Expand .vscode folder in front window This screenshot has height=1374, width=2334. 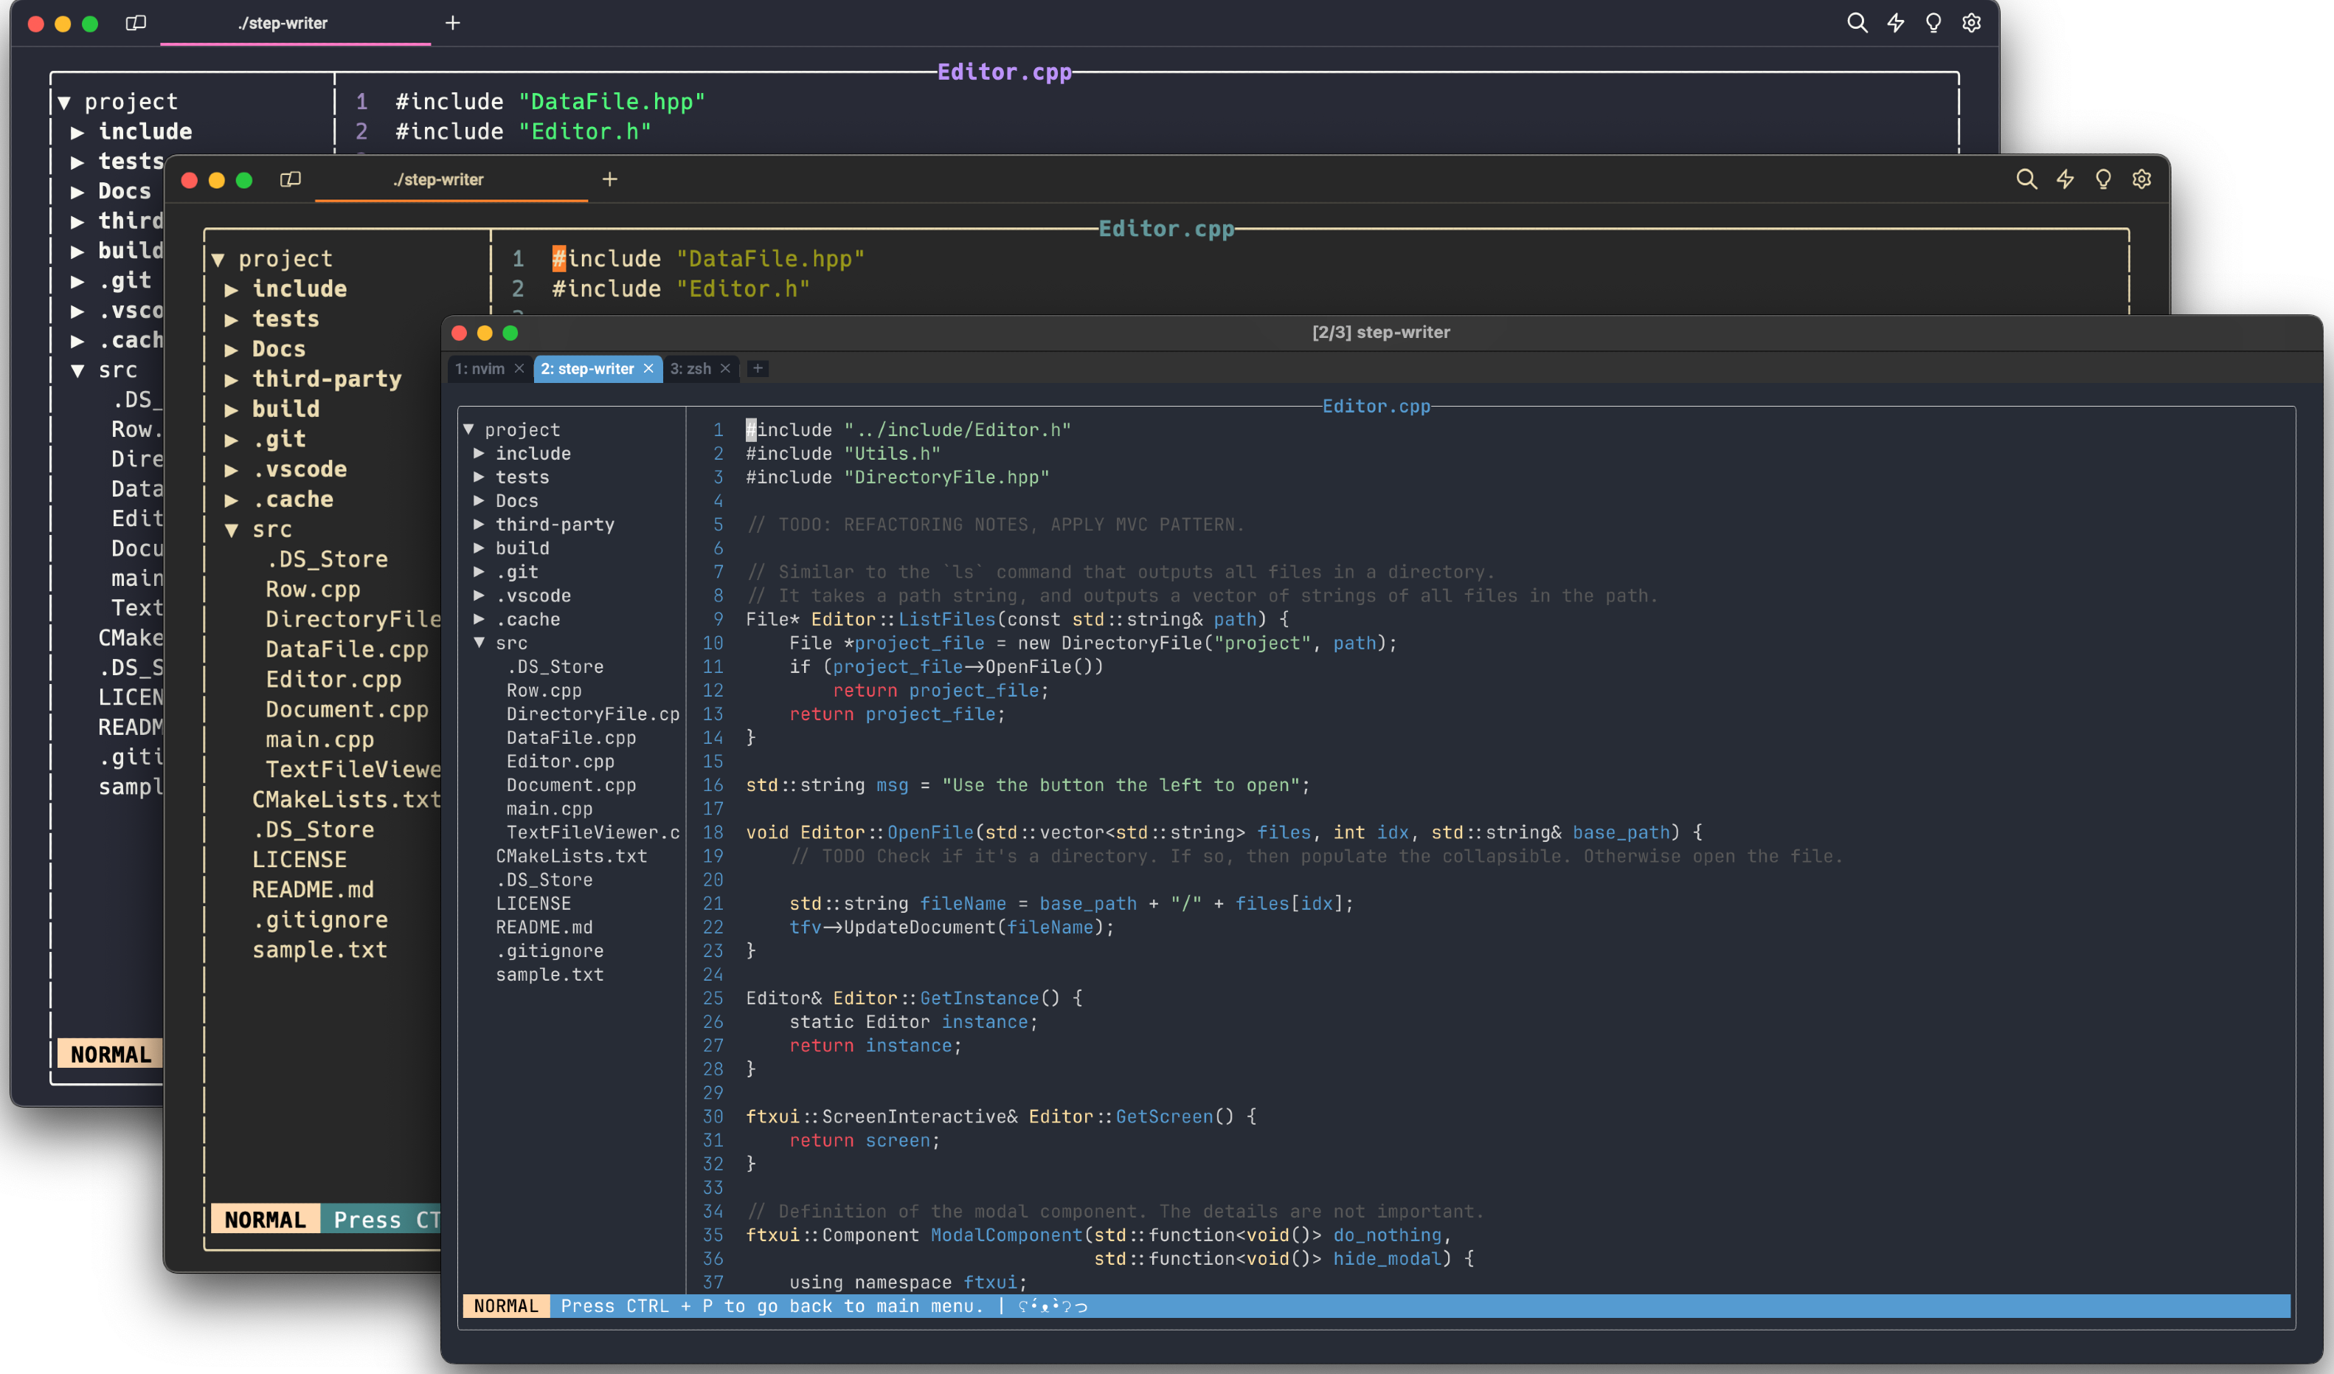point(479,595)
